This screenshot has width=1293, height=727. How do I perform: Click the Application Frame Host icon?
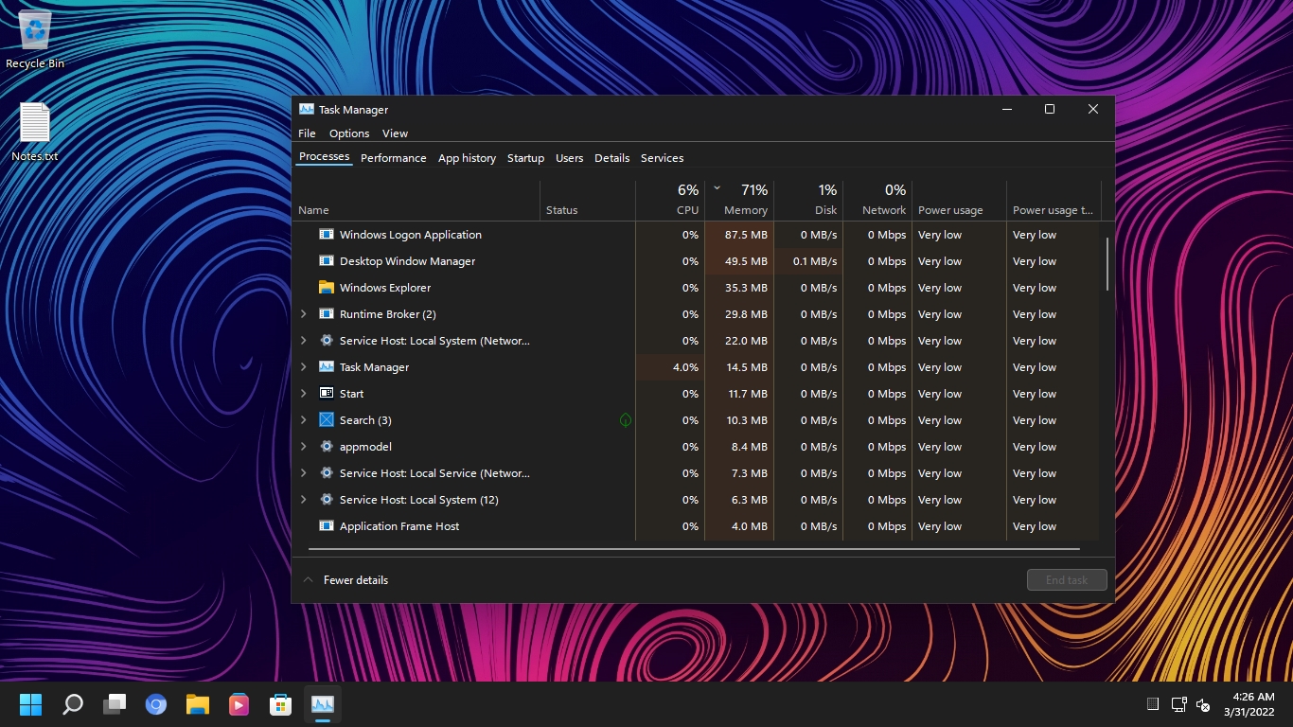(327, 525)
